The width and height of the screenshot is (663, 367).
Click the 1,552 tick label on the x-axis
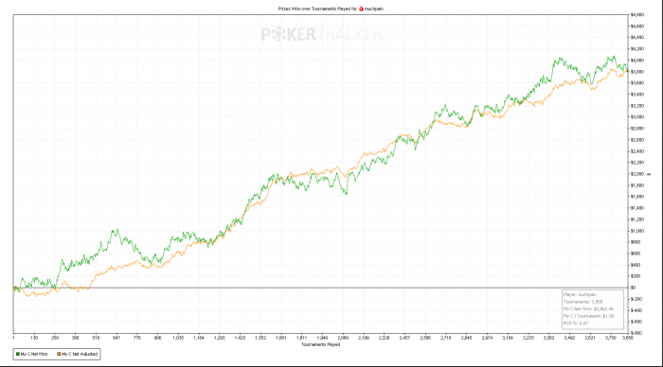pos(260,338)
